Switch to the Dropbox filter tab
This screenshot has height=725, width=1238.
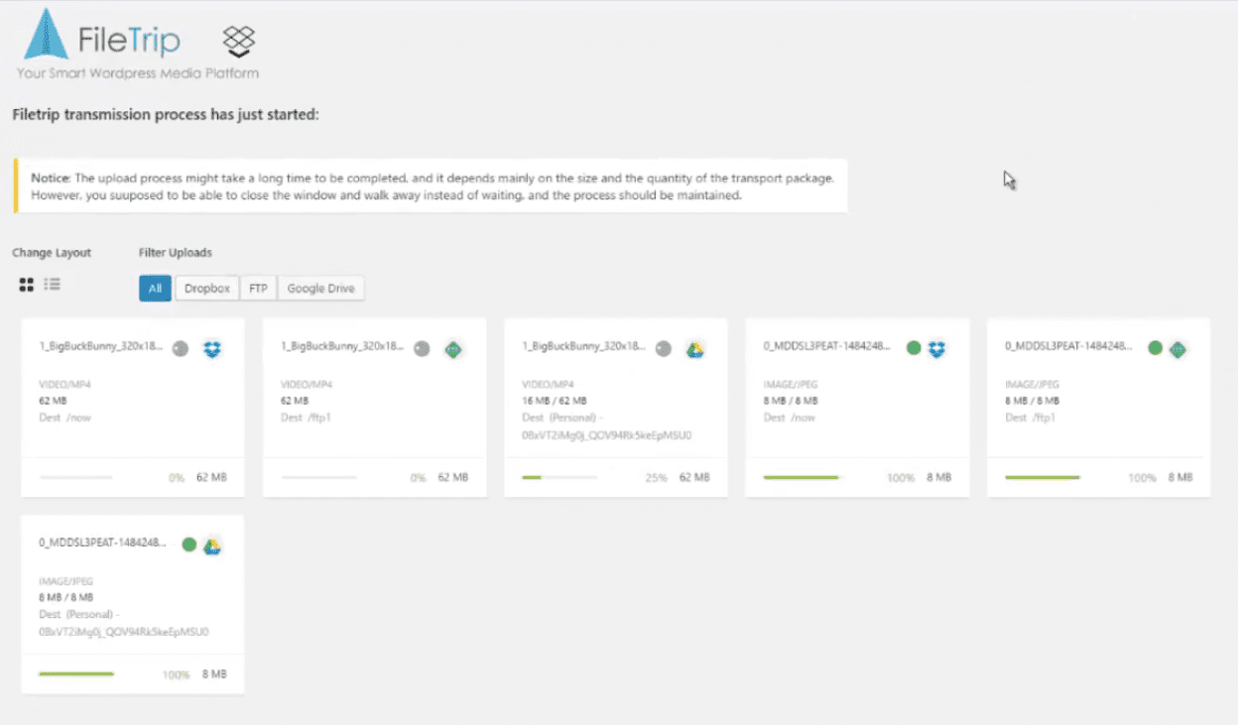pos(206,288)
